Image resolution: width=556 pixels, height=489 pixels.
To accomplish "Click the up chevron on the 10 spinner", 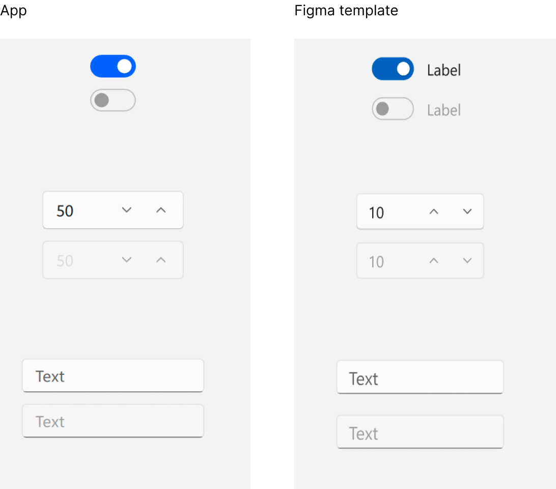I will point(434,212).
